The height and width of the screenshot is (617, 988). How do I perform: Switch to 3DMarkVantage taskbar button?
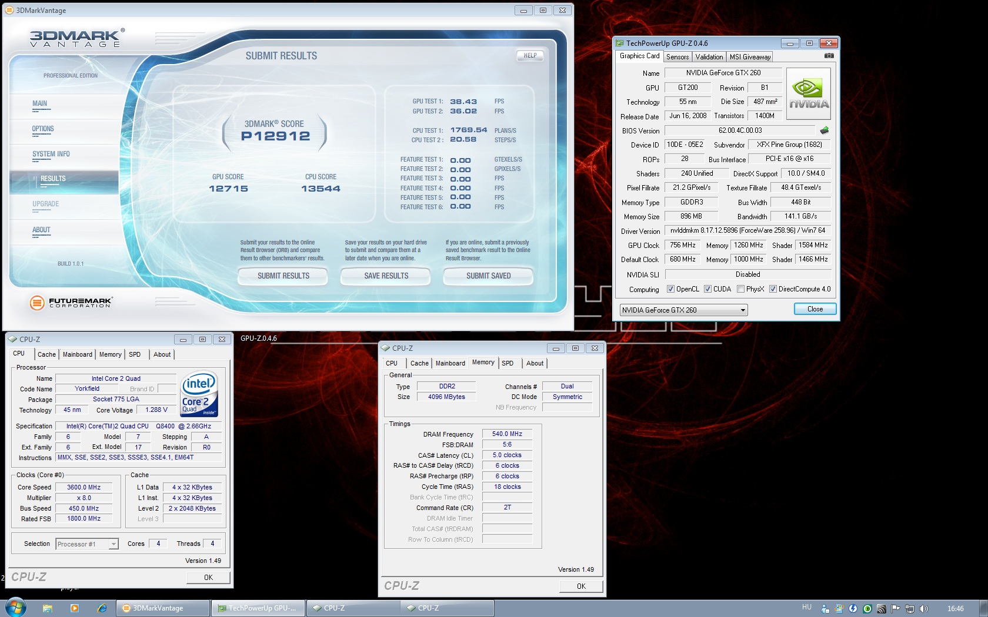pyautogui.click(x=163, y=608)
